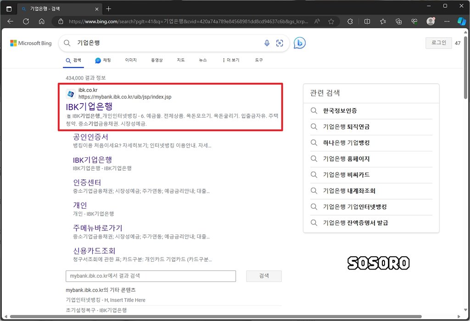Open the 신용카드조회 sitelink
This screenshot has width=470, height=321.
coord(94,251)
